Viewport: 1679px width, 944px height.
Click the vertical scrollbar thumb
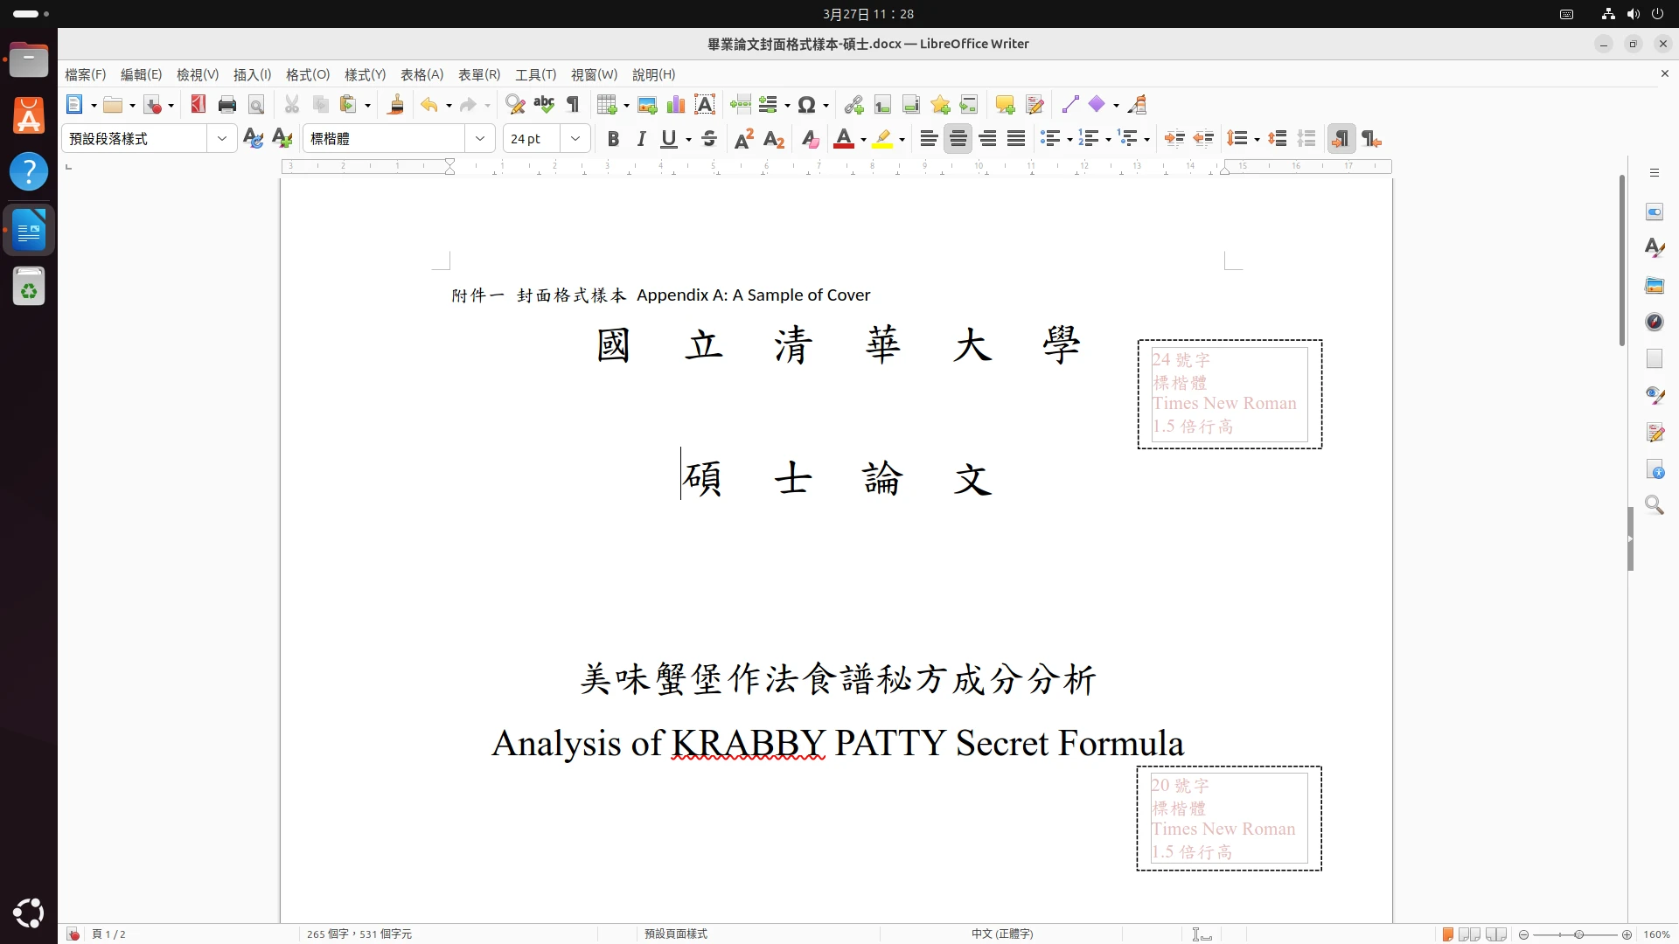tap(1621, 260)
